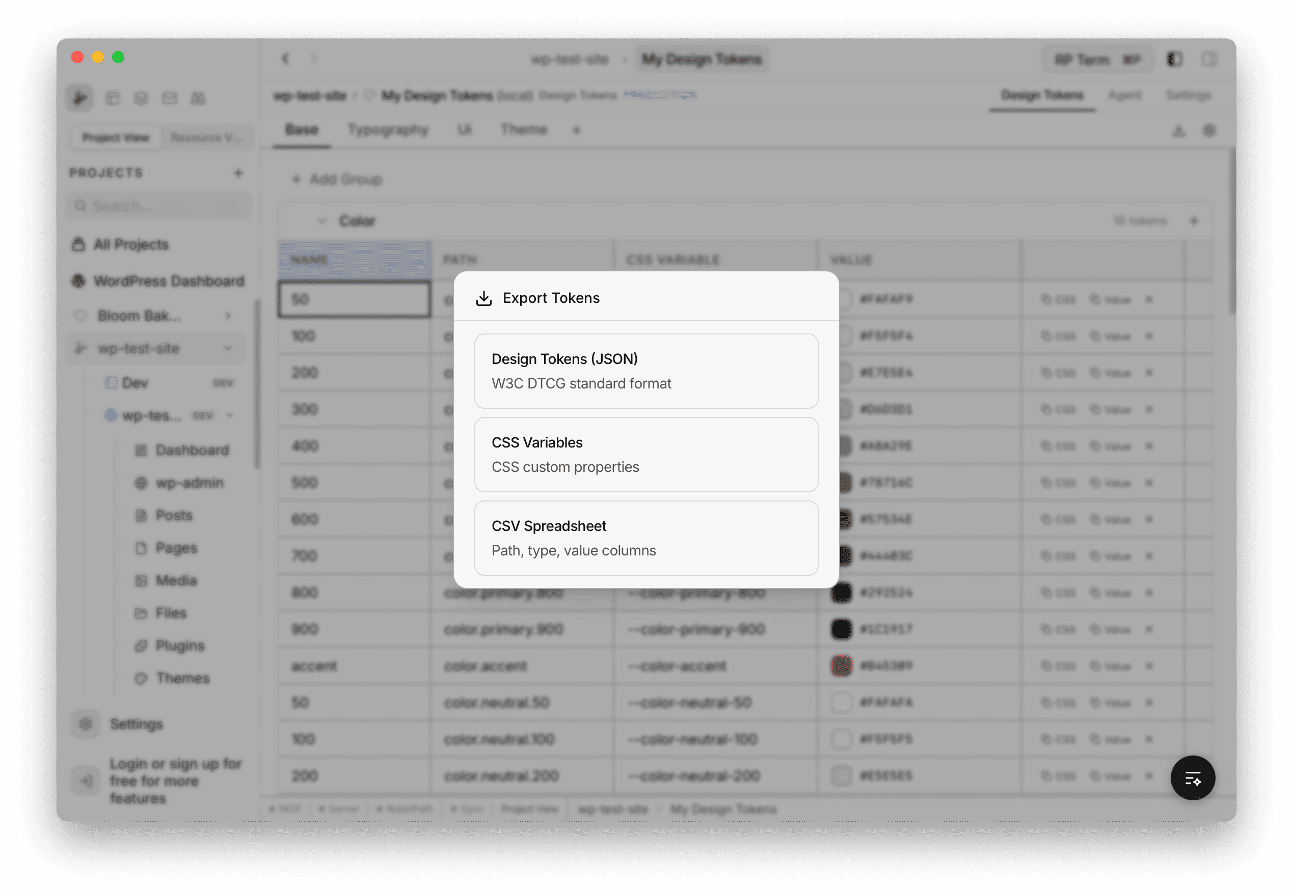Click the color.accent swatch showing #B45309

pos(841,666)
